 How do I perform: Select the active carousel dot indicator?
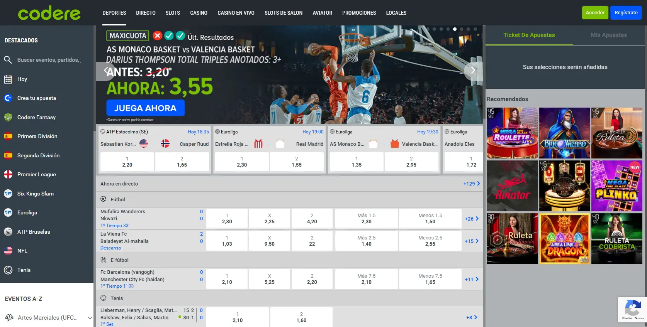point(455,29)
